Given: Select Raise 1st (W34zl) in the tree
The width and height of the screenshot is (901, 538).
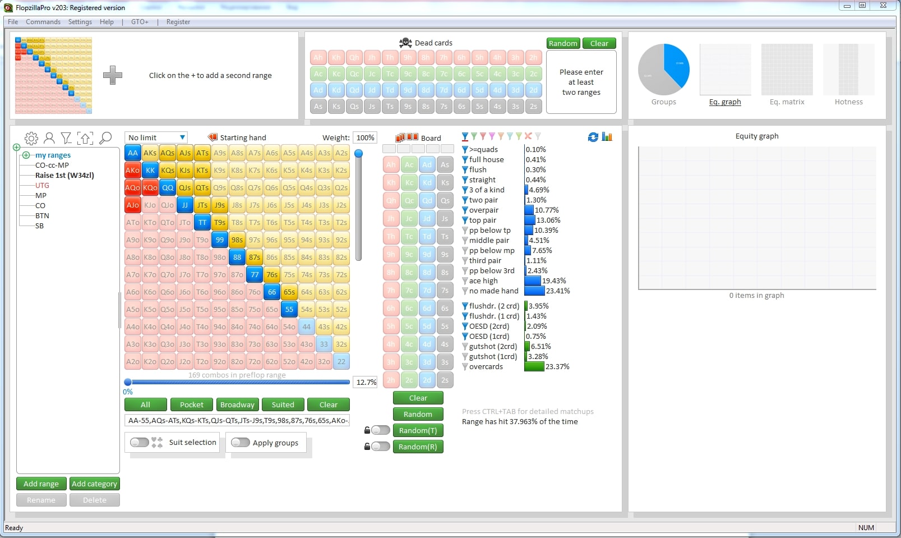Looking at the screenshot, I should pyautogui.click(x=64, y=176).
